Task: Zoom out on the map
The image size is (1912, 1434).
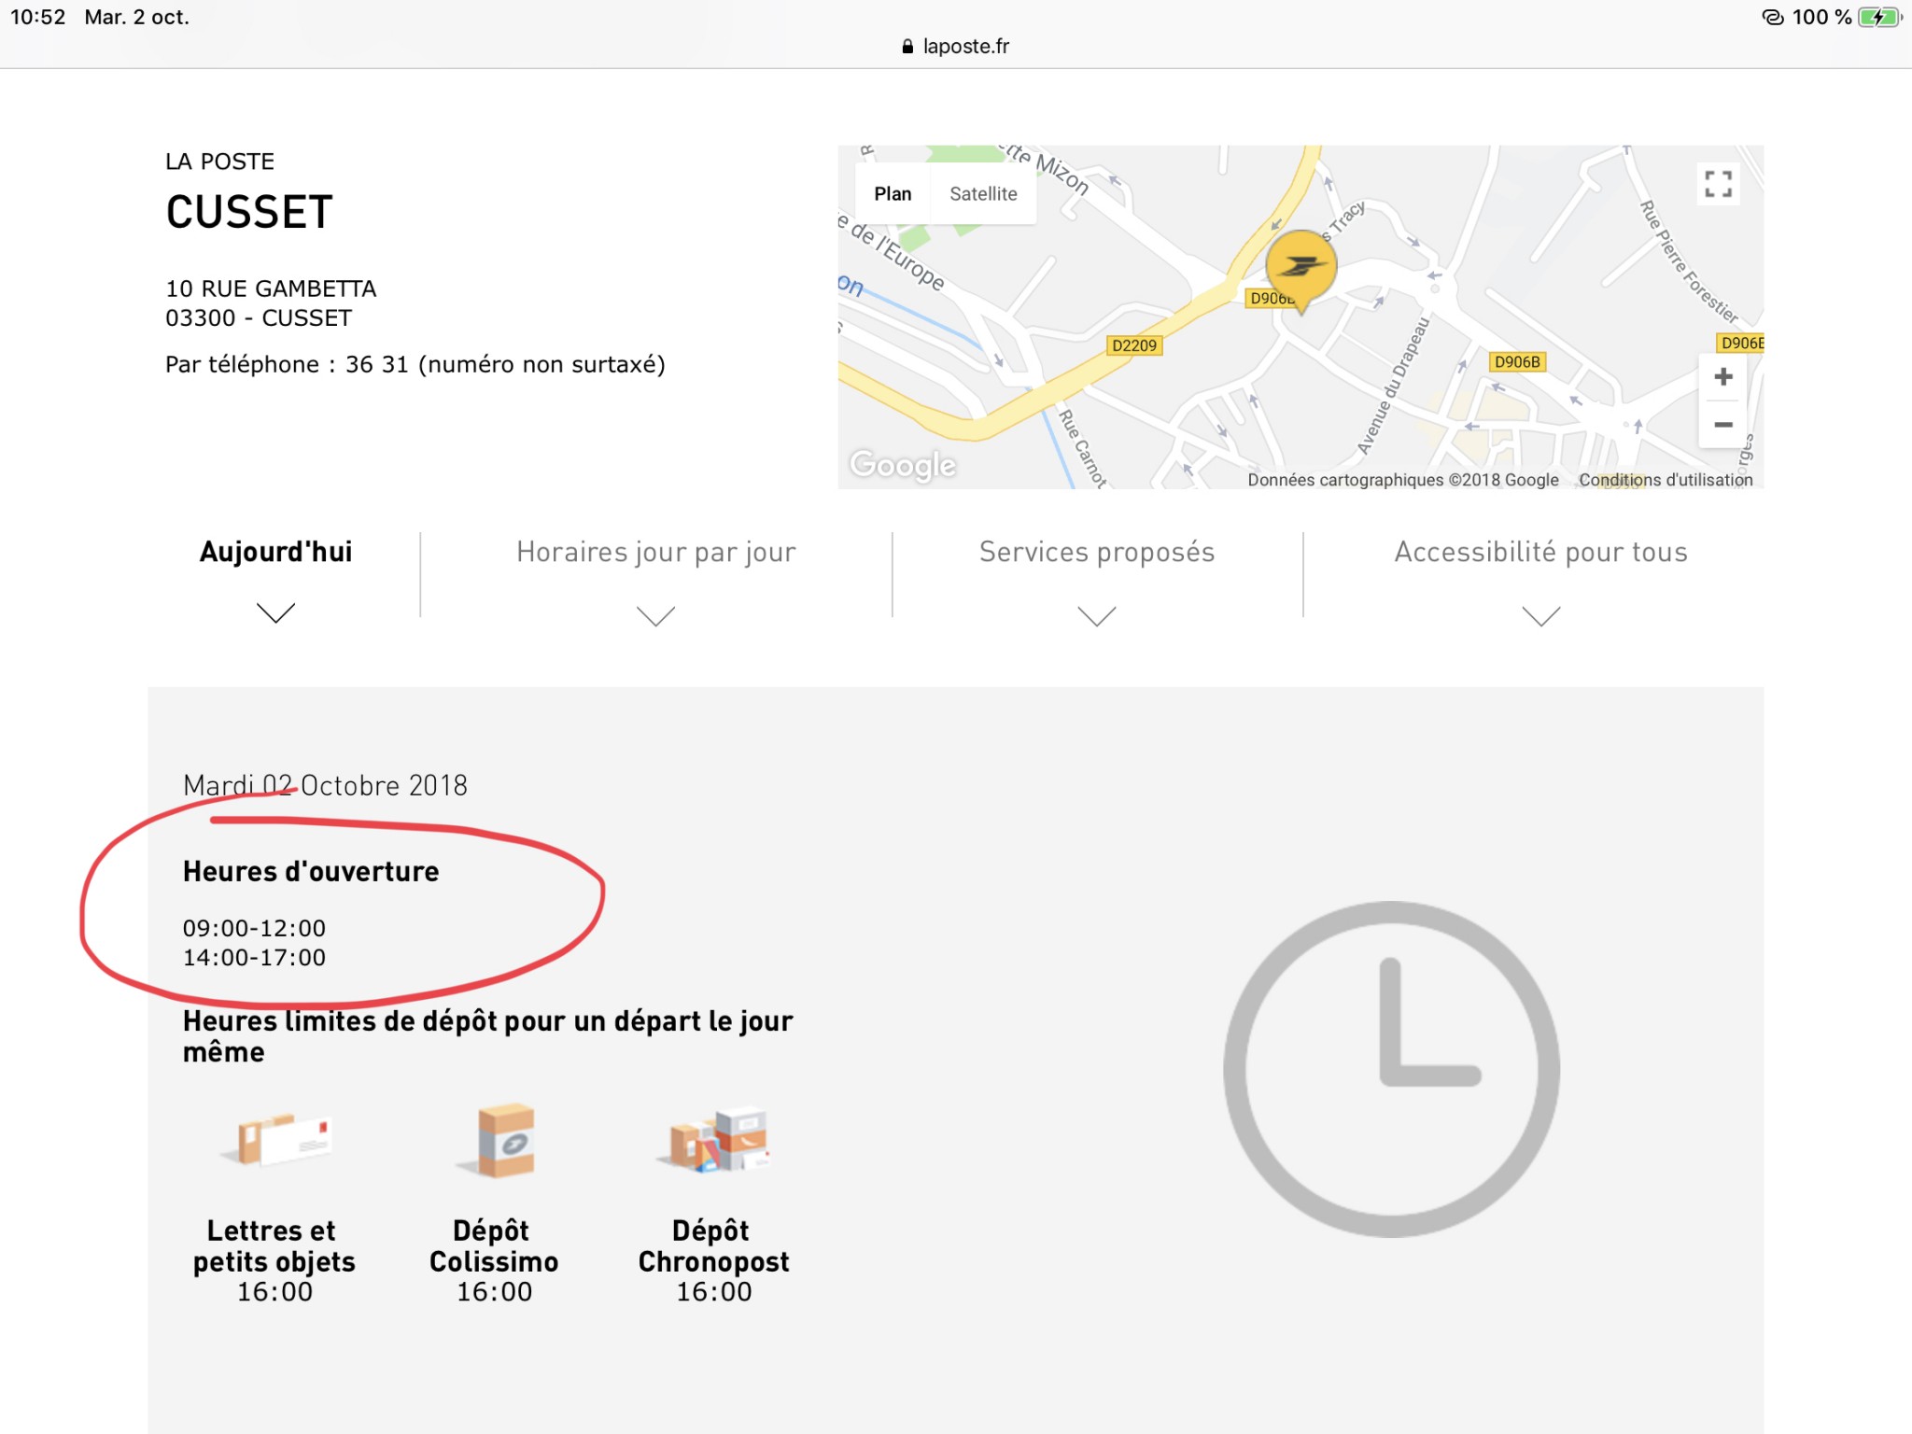Action: [1723, 425]
